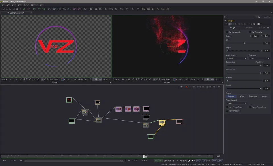Image resolution: width=273 pixels, height=166 pixels.
Task: Toggle the APrx auto proxy button
Action: 214,161
